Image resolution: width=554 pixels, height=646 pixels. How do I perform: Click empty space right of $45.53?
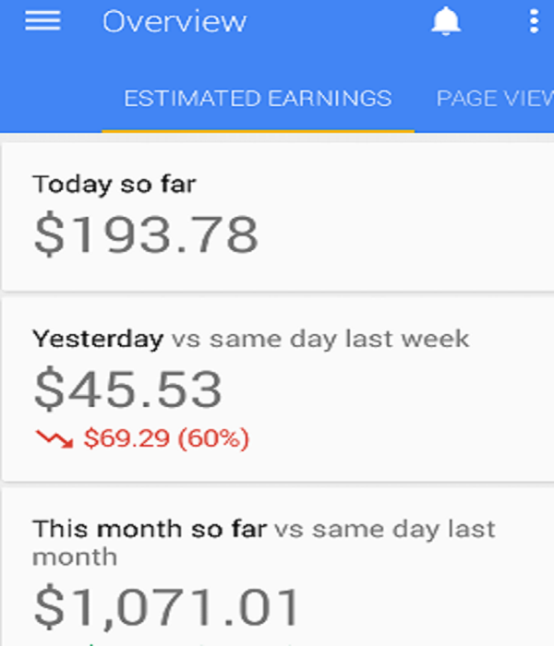pyautogui.click(x=388, y=389)
